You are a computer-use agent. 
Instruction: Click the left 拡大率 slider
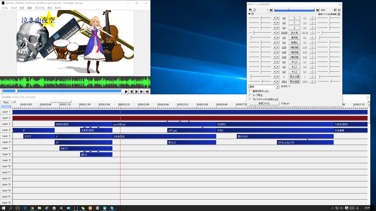click(260, 33)
